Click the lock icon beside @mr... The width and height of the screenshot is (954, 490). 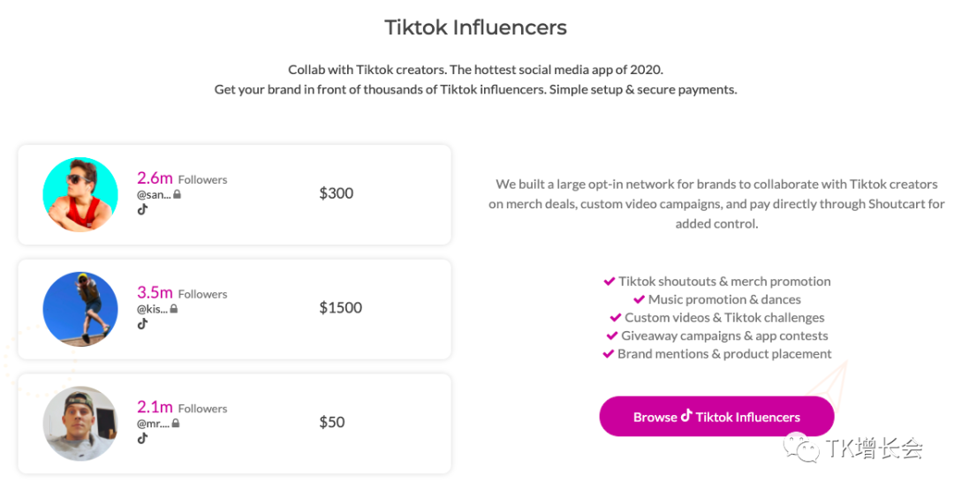point(176,424)
